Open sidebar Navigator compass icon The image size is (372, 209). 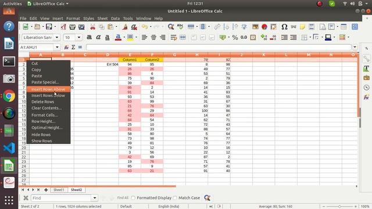(x=366, y=88)
